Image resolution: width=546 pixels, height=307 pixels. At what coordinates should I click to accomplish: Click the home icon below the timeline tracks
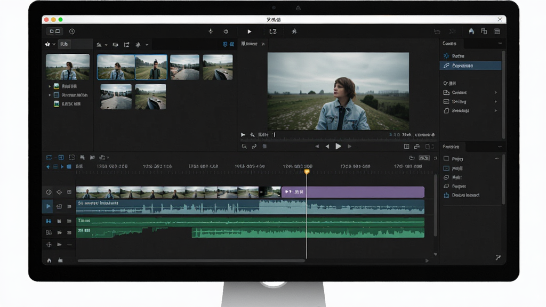click(x=49, y=260)
